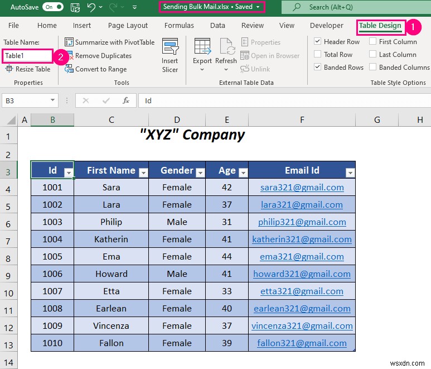Viewport: 431px width, 369px height.
Task: Click the formula bar showing Id
Action: tap(284, 100)
